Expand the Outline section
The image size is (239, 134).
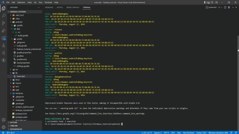point(25,122)
